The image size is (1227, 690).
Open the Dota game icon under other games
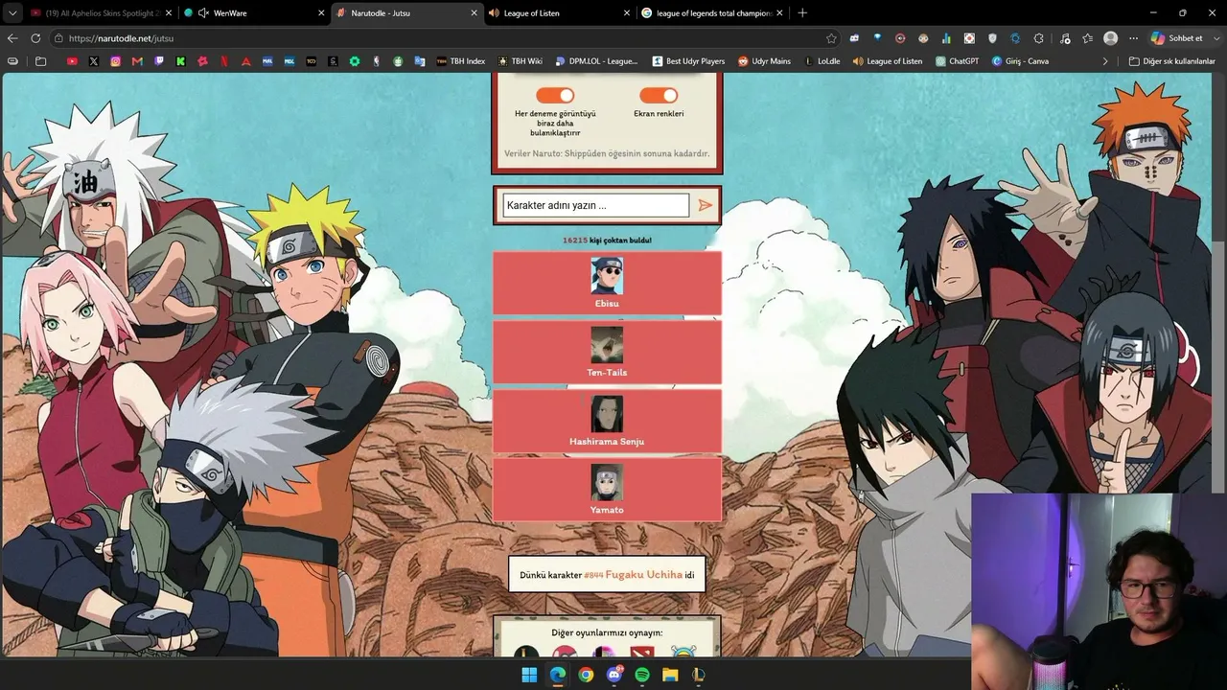pos(644,654)
